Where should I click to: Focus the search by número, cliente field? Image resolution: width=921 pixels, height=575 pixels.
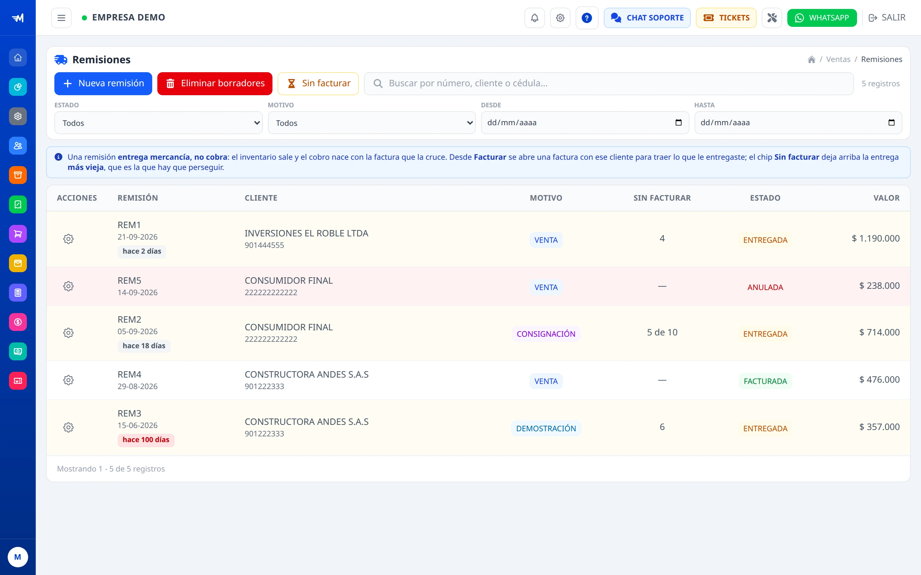[x=609, y=84]
